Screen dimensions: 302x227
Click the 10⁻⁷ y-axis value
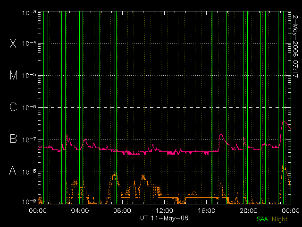(29, 140)
